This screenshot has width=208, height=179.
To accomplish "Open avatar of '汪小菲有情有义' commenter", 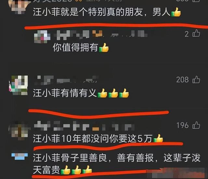I will click(x=18, y=85).
